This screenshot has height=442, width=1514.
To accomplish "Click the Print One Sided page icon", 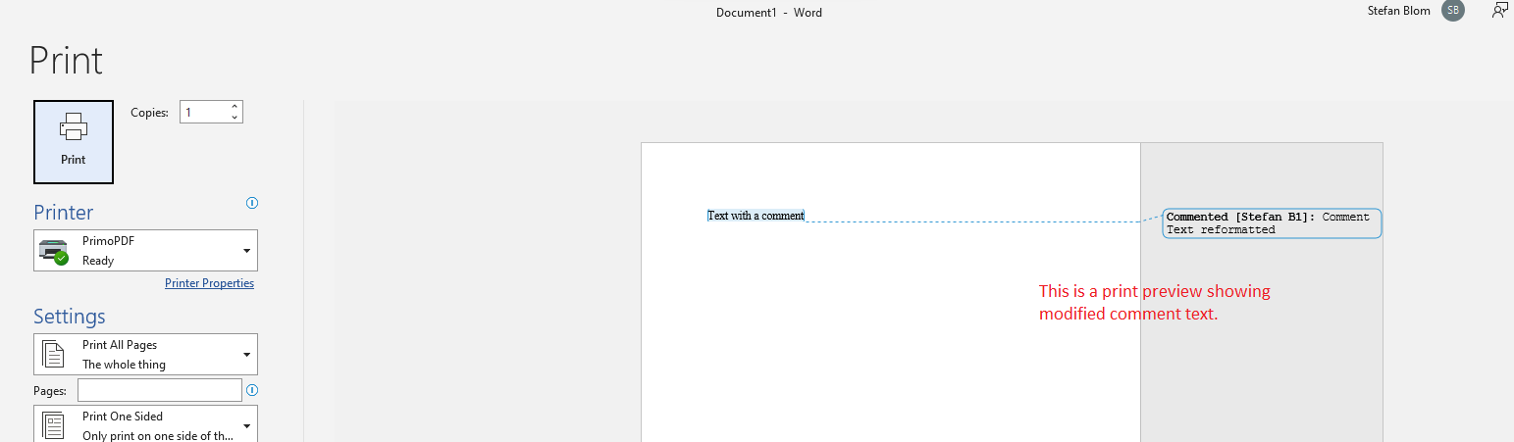I will click(54, 425).
